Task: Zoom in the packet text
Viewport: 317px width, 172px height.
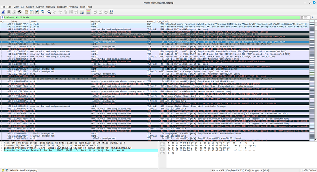Action: pos(95,12)
